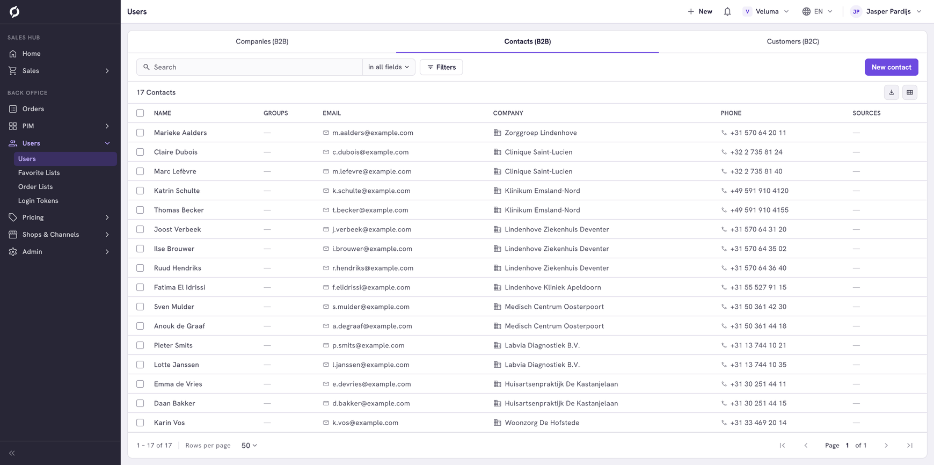934x465 pixels.
Task: Click the Orders icon in Back Office
Action: 13,109
